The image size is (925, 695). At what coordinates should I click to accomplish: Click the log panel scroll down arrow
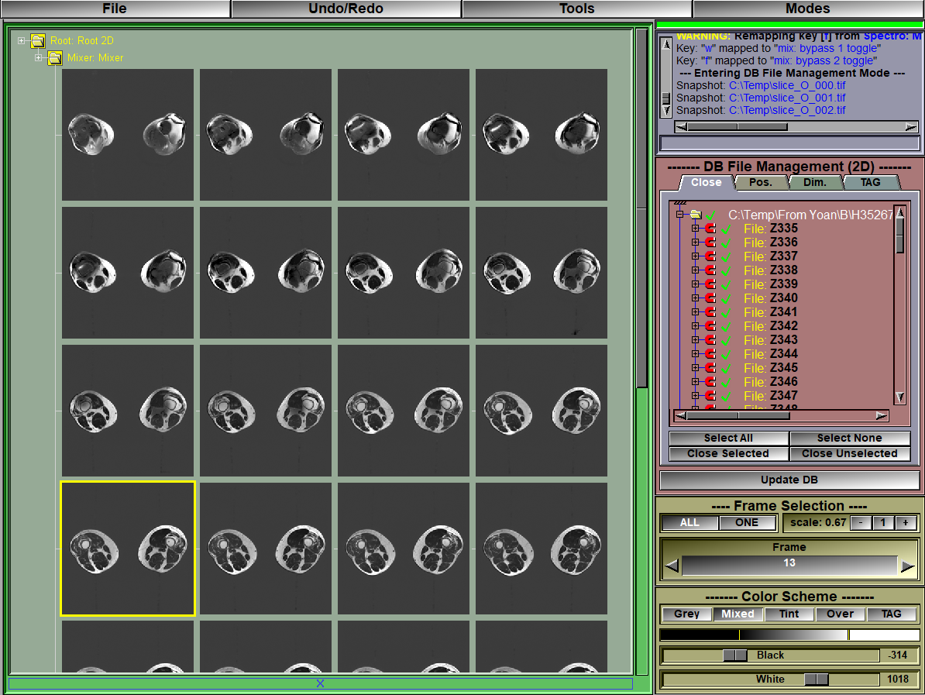[666, 111]
